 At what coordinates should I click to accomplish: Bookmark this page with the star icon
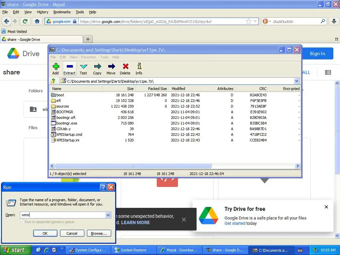(249, 21)
